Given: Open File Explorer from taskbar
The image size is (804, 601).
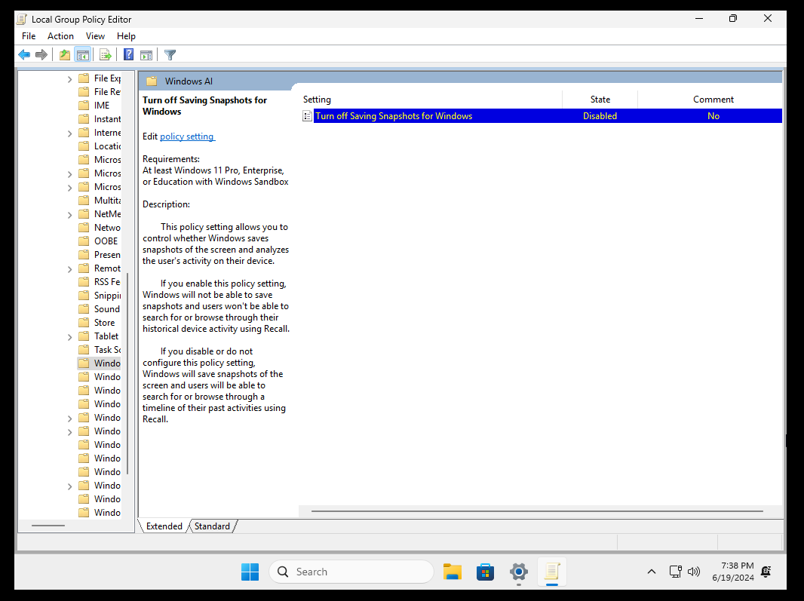Looking at the screenshot, I should click(x=453, y=572).
